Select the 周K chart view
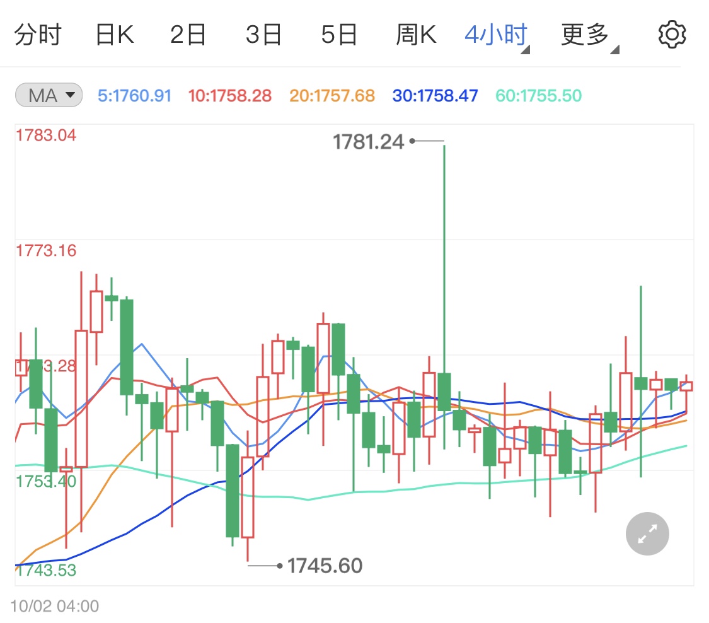709x623 pixels. [x=417, y=34]
